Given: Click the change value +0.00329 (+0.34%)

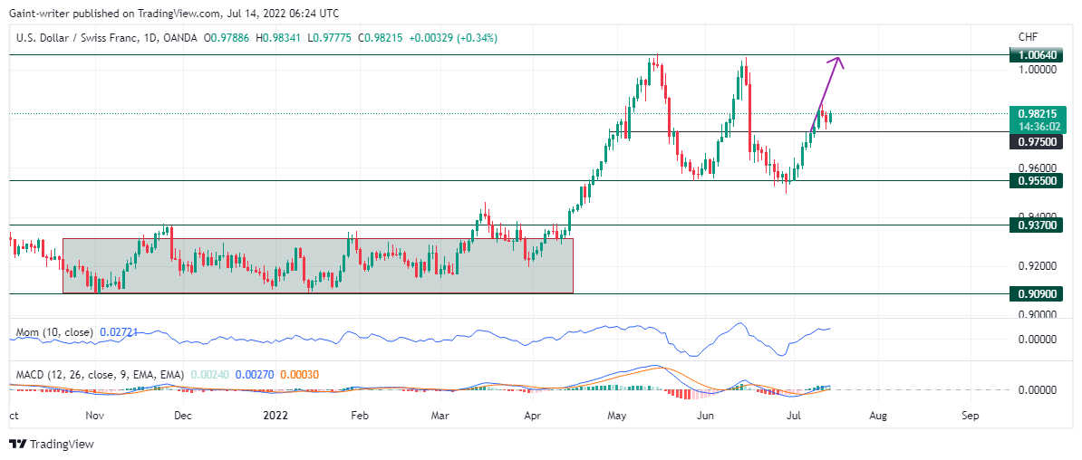Looking at the screenshot, I should (x=453, y=38).
